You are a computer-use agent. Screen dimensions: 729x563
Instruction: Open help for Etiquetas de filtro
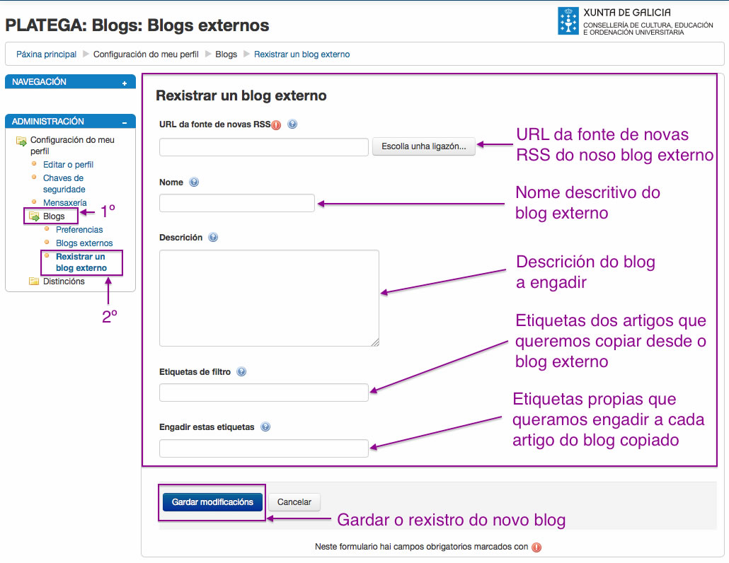pyautogui.click(x=241, y=371)
